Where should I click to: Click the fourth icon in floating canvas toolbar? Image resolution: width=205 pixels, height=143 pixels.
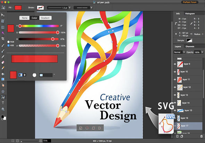(x=100, y=128)
